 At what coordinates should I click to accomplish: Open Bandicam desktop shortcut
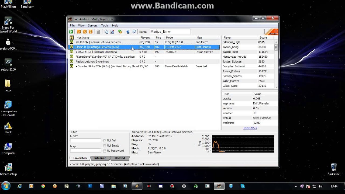click(x=27, y=4)
